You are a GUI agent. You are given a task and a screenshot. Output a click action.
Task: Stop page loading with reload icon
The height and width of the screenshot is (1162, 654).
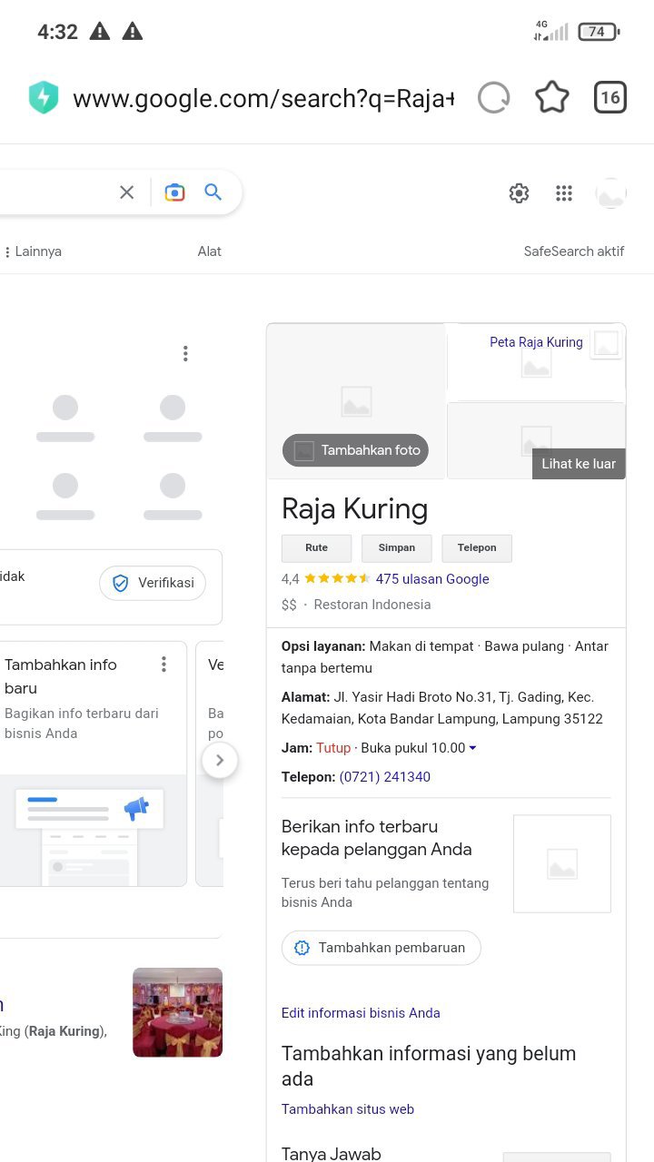[x=493, y=98]
